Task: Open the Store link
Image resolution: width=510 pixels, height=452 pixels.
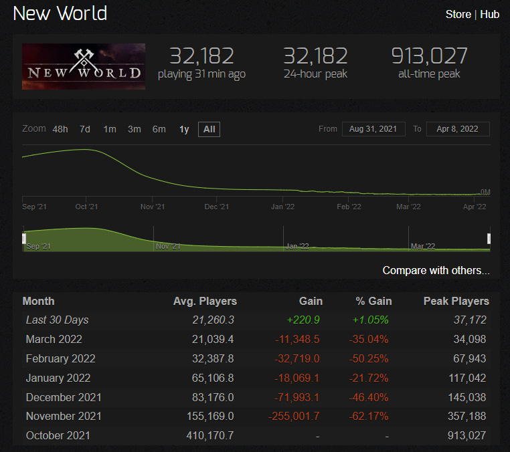Action: tap(458, 14)
